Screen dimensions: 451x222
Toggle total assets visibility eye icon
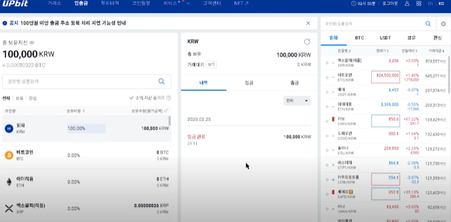tap(32, 43)
